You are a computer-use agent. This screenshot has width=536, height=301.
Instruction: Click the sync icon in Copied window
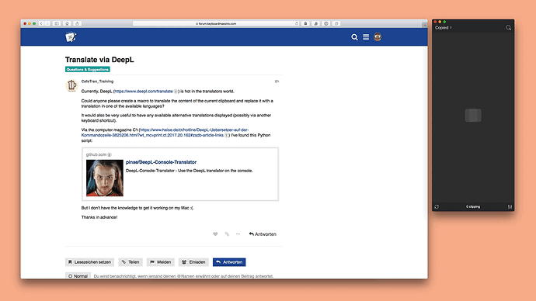pos(437,207)
